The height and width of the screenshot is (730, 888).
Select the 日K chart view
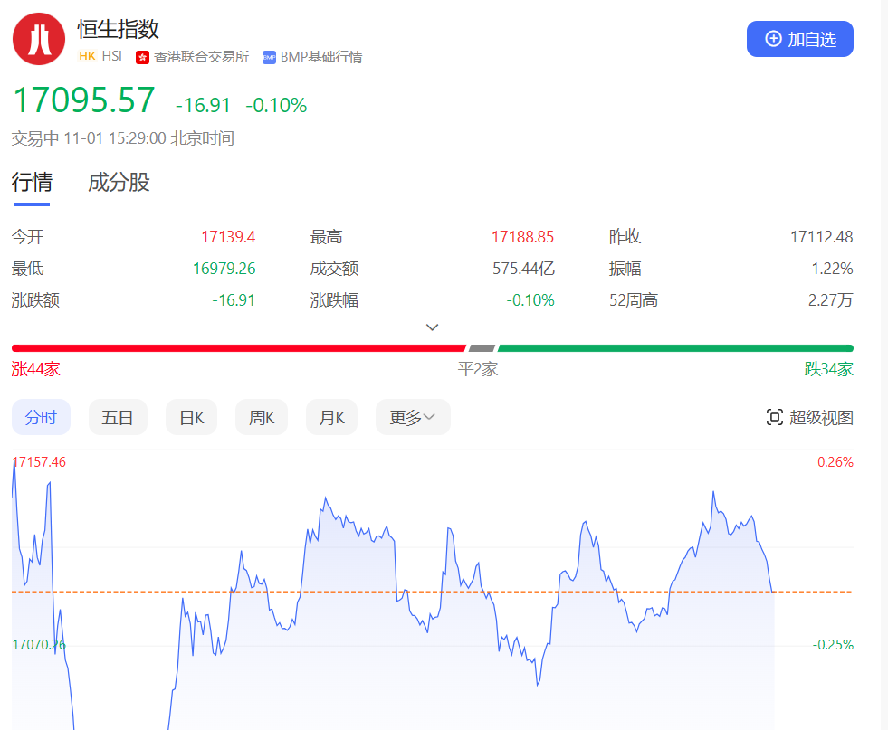tap(191, 417)
